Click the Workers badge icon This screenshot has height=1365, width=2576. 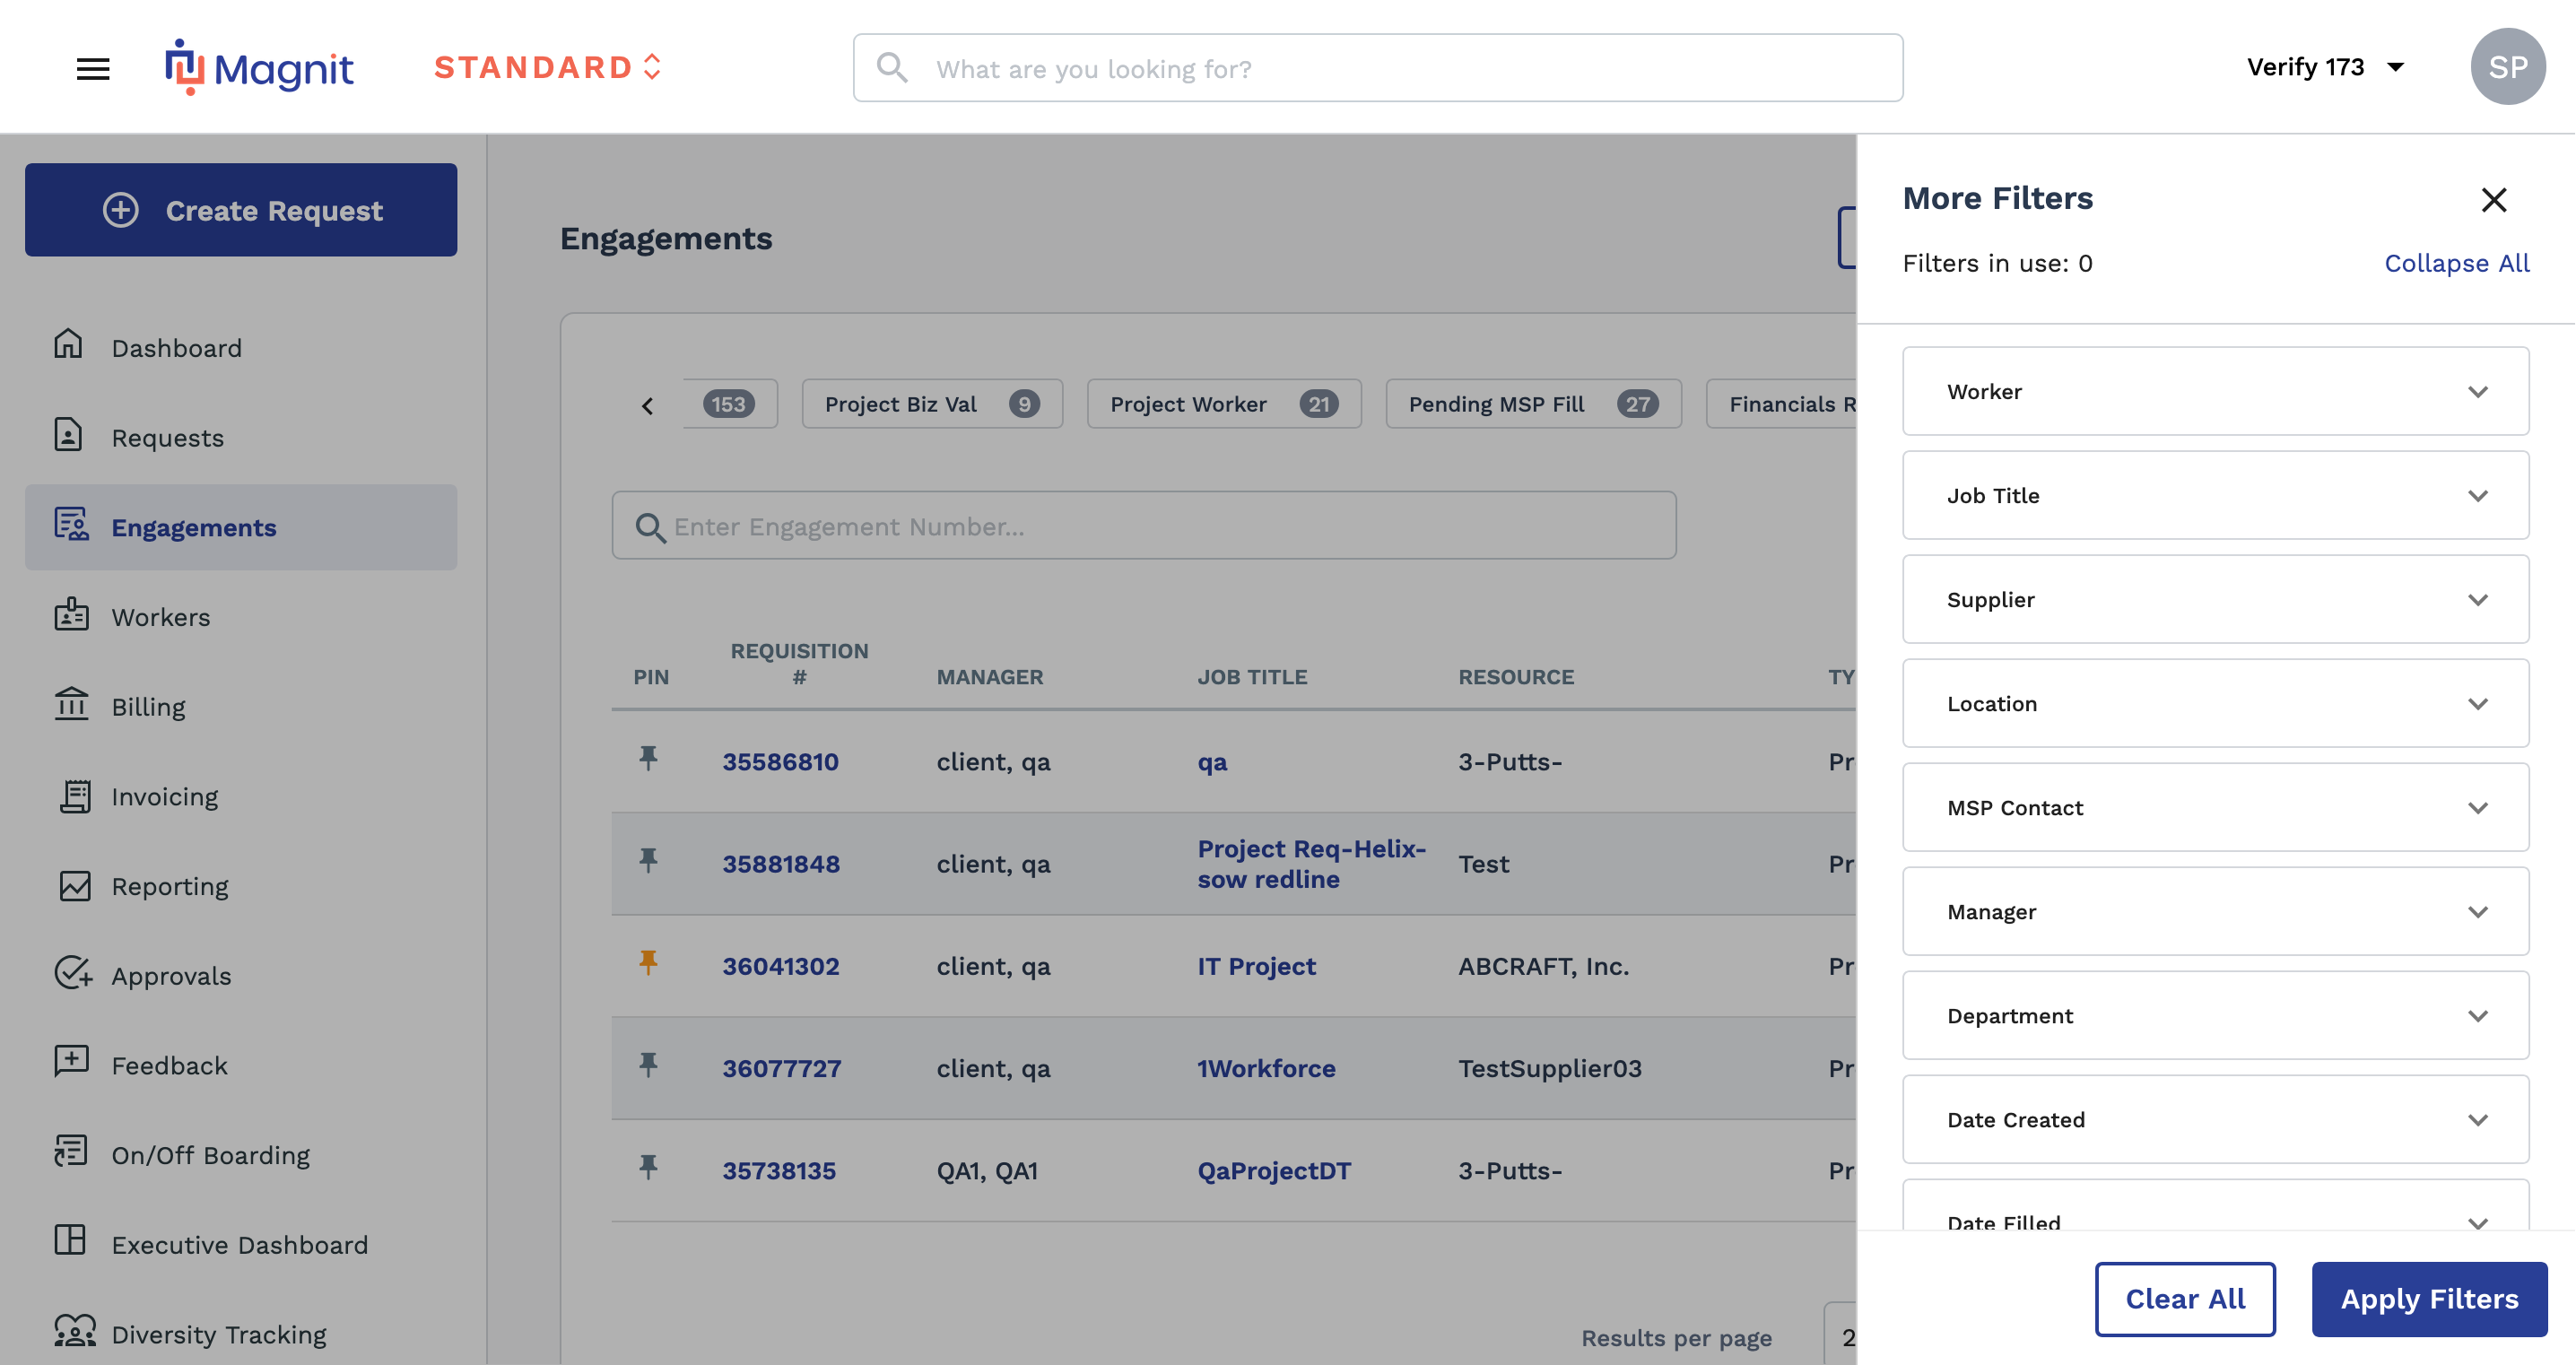coord(71,615)
